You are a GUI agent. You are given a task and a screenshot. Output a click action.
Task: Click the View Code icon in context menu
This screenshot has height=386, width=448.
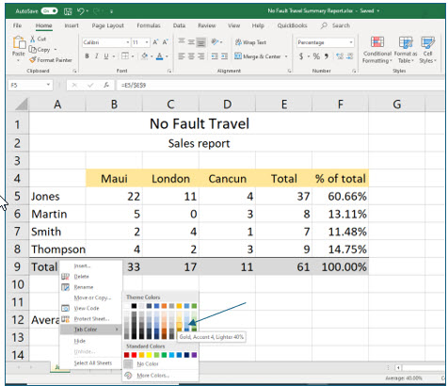pyautogui.click(x=65, y=308)
